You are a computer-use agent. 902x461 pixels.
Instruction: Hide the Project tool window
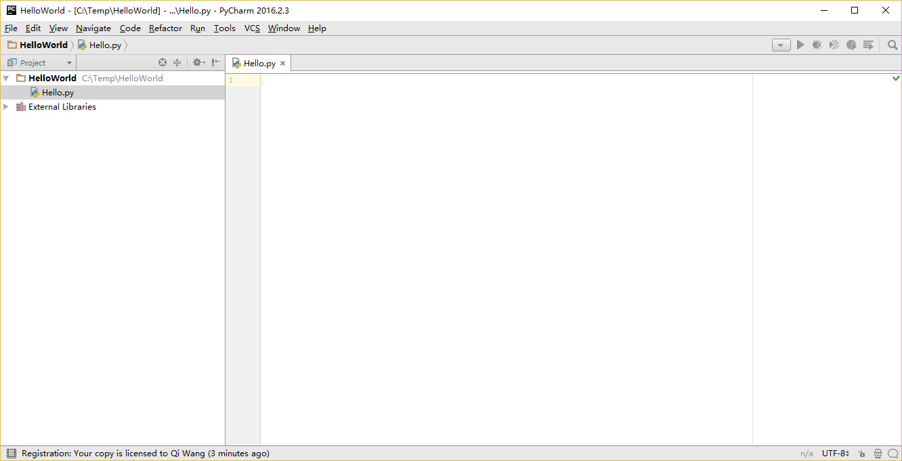[215, 62]
